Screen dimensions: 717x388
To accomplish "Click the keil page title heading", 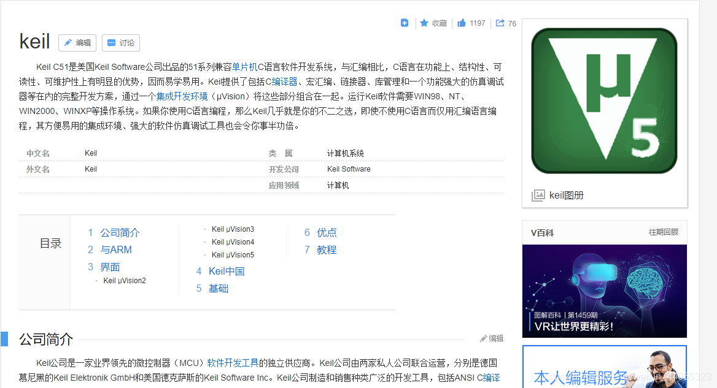I will pos(34,42).
